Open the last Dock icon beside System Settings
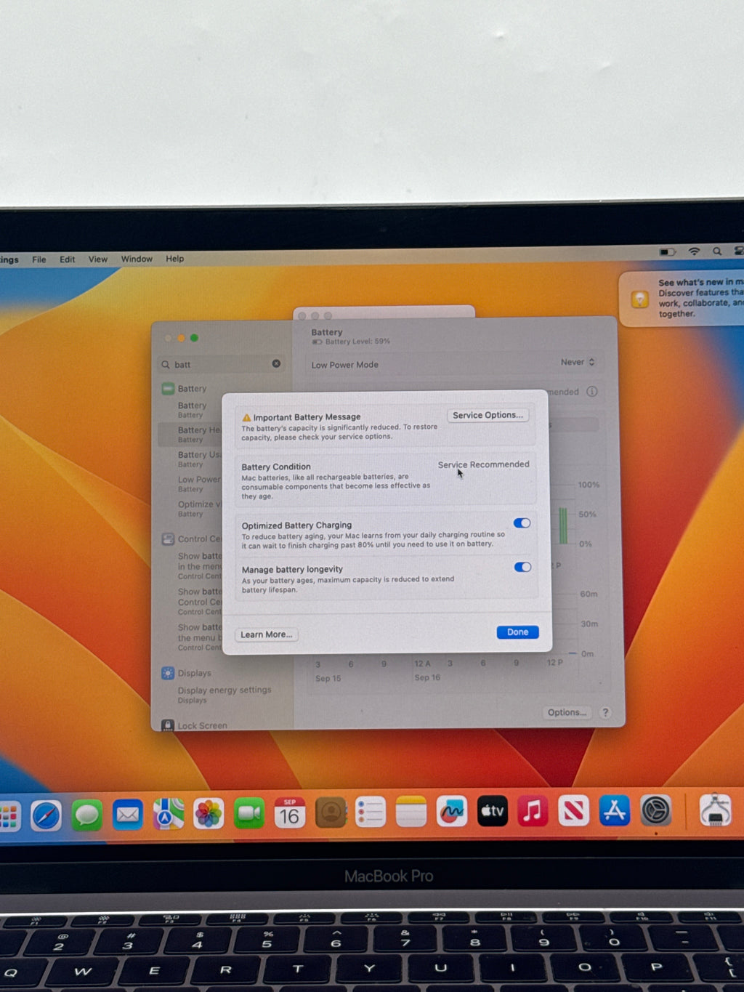The width and height of the screenshot is (744, 992). (x=715, y=809)
